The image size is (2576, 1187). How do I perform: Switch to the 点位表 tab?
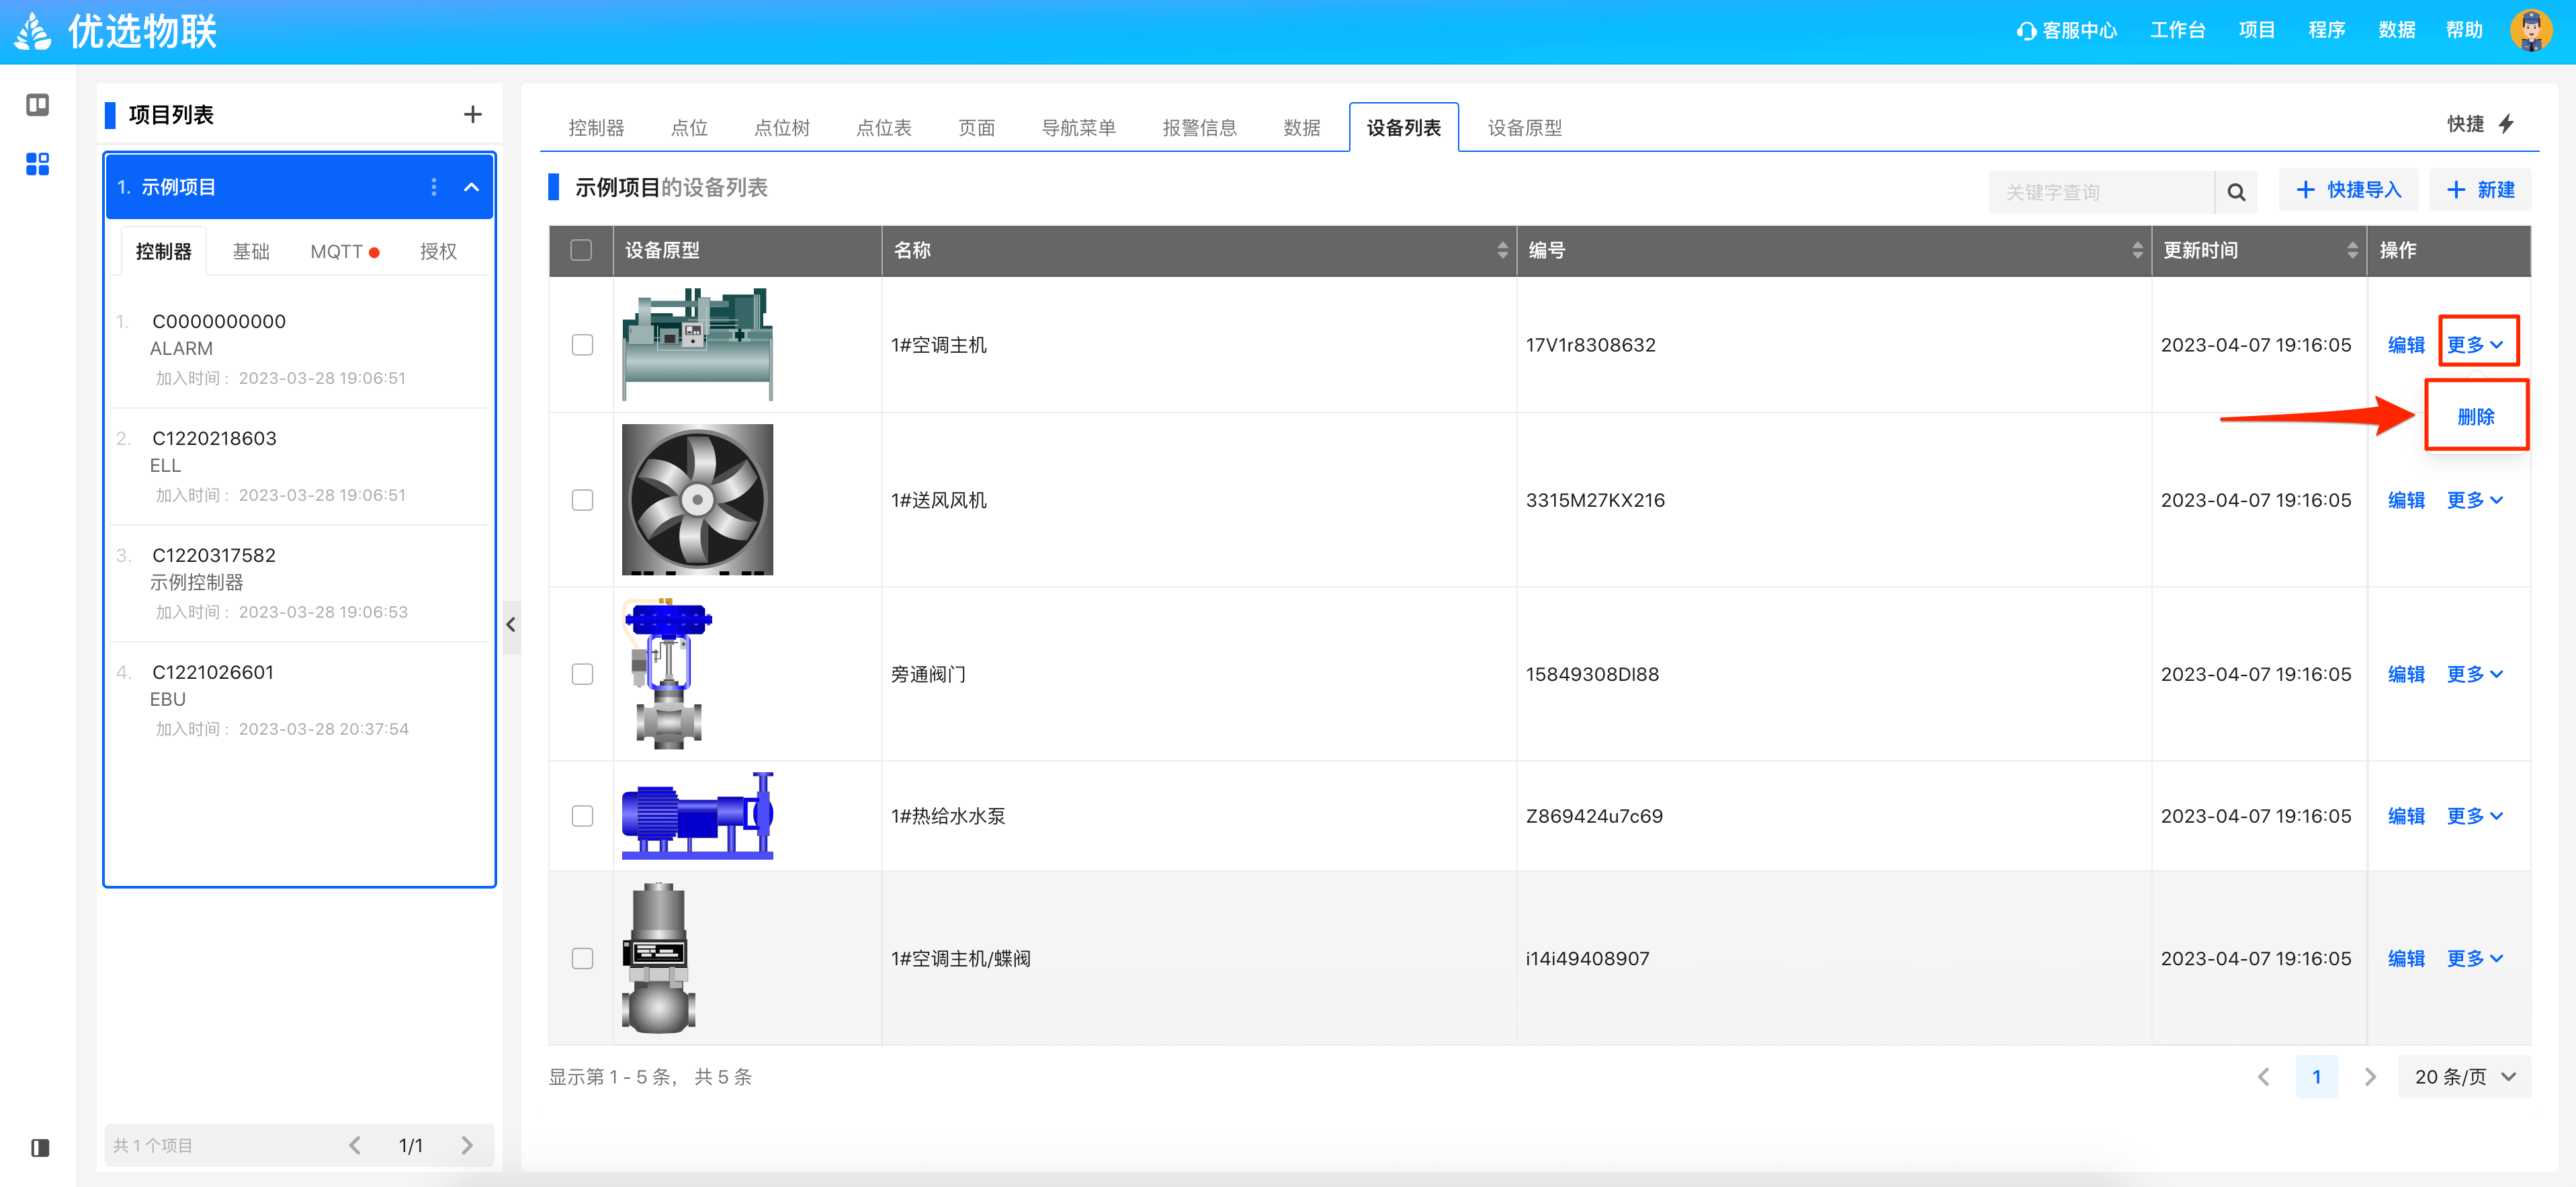[x=884, y=128]
